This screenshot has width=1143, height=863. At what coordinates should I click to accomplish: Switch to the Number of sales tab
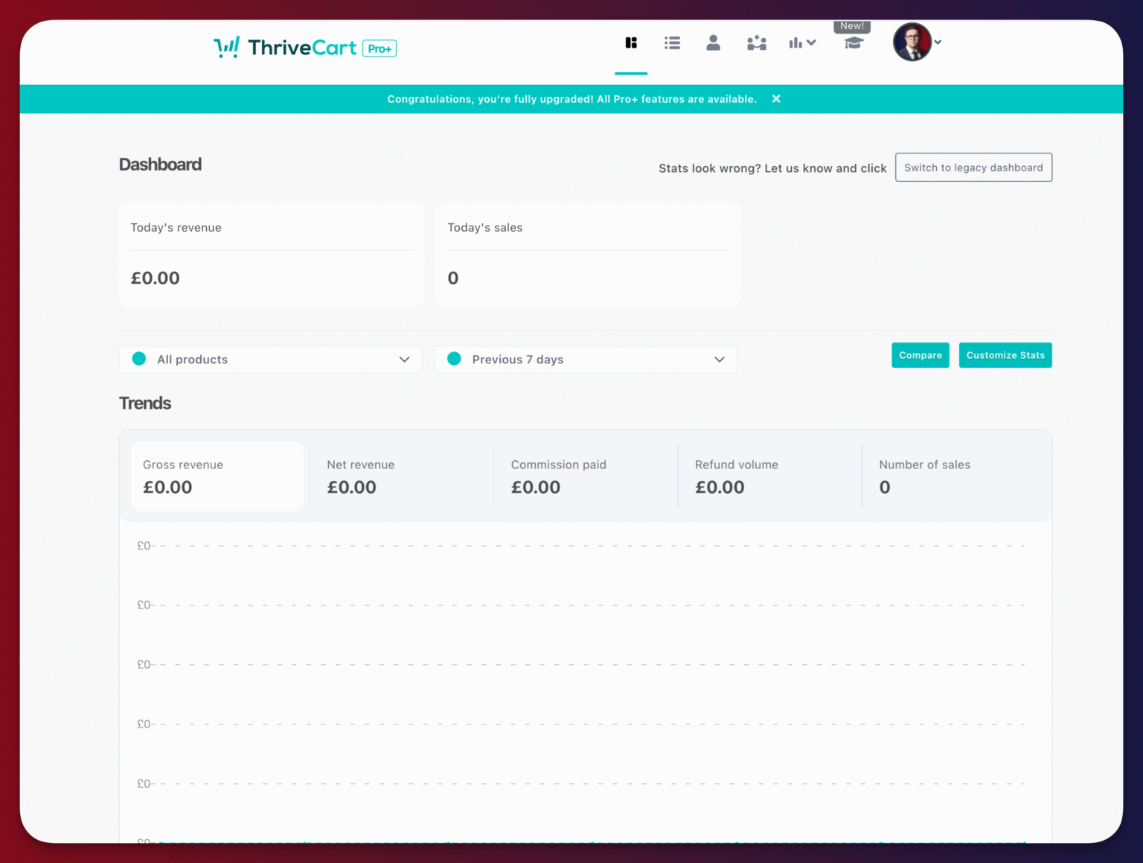coord(955,477)
